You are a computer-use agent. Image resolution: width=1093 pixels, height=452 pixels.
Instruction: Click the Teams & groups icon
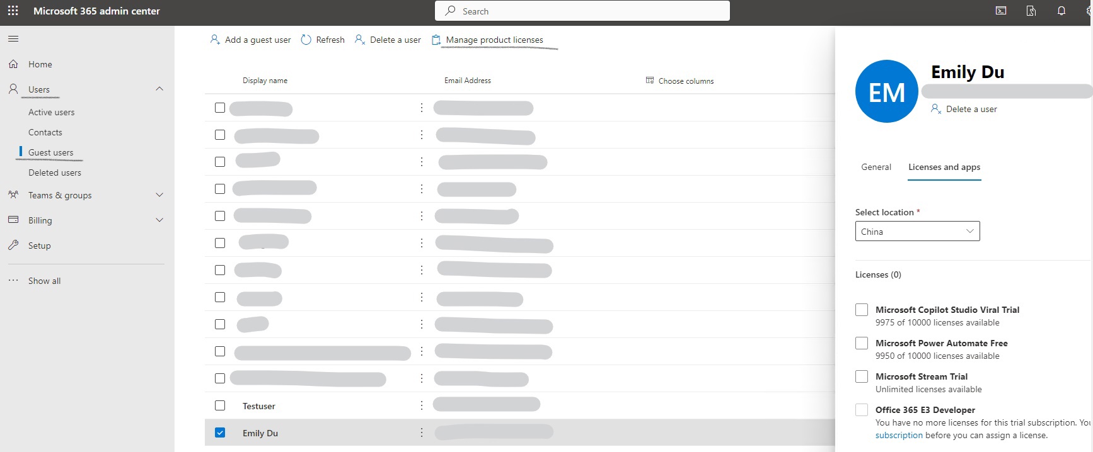point(13,195)
